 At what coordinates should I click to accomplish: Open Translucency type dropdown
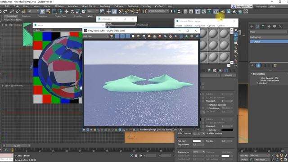click(199, 152)
